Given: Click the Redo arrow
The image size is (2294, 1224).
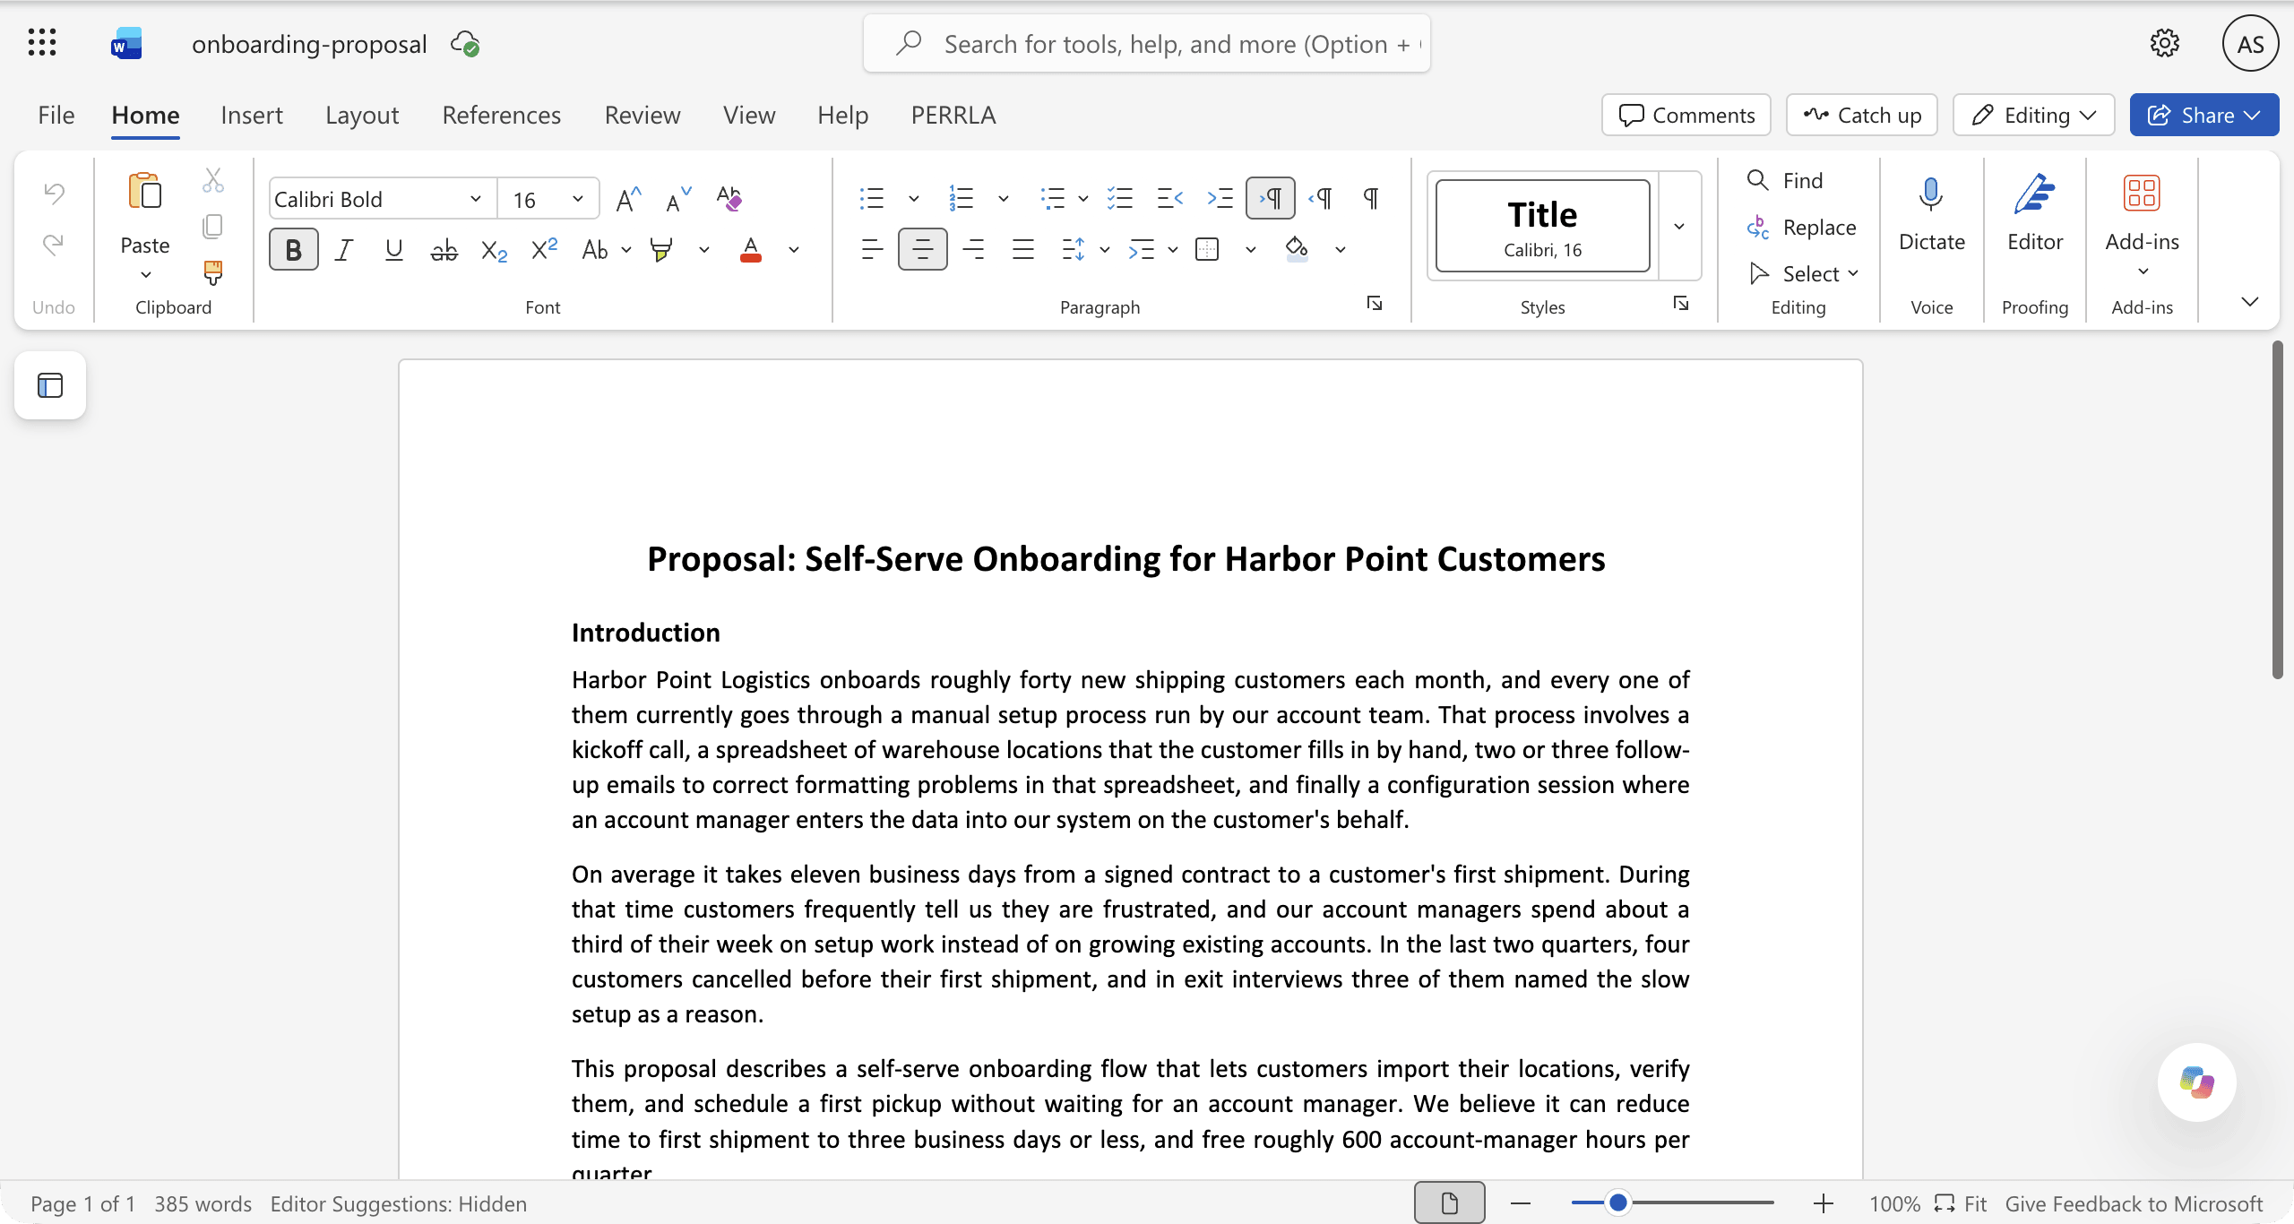Looking at the screenshot, I should coord(54,244).
